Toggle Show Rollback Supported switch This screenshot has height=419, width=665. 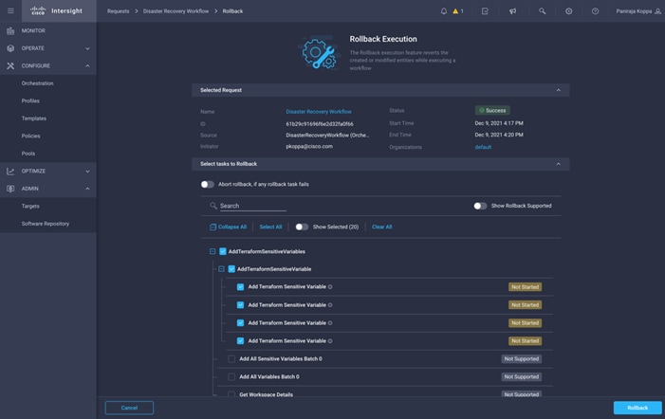480,206
